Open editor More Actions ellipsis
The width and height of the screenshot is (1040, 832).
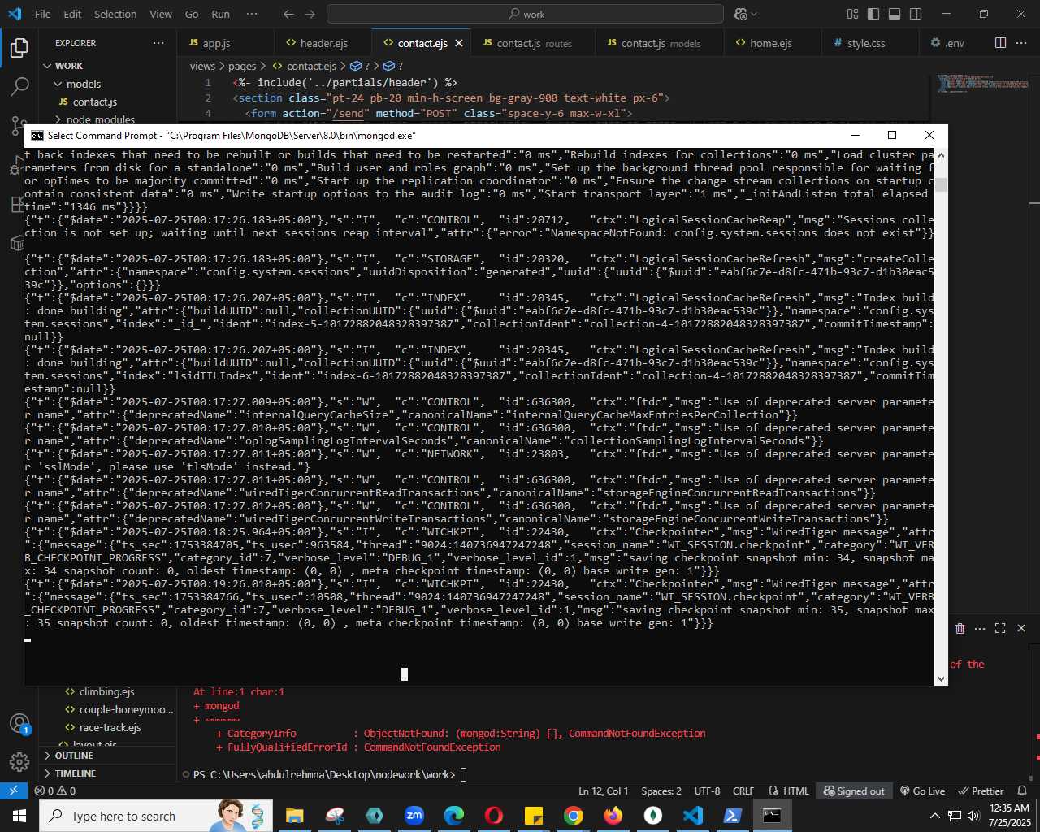1022,43
